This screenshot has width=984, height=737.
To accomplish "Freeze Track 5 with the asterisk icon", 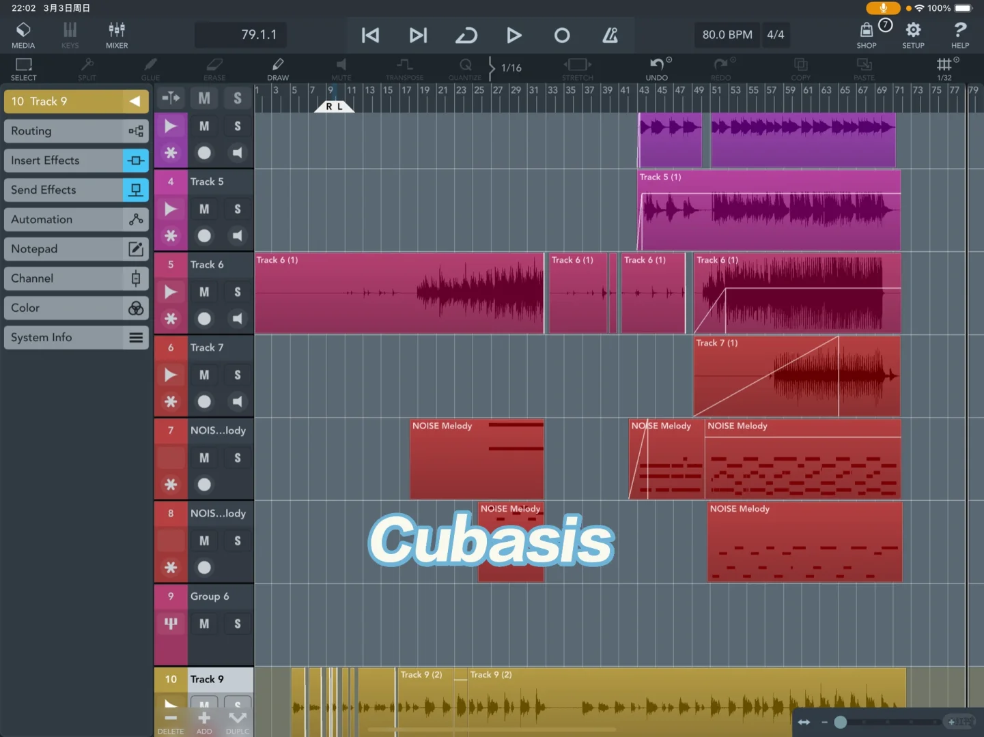I will click(171, 236).
